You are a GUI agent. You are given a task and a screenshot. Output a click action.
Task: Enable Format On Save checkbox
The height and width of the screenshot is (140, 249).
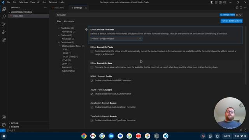pos(92,67)
